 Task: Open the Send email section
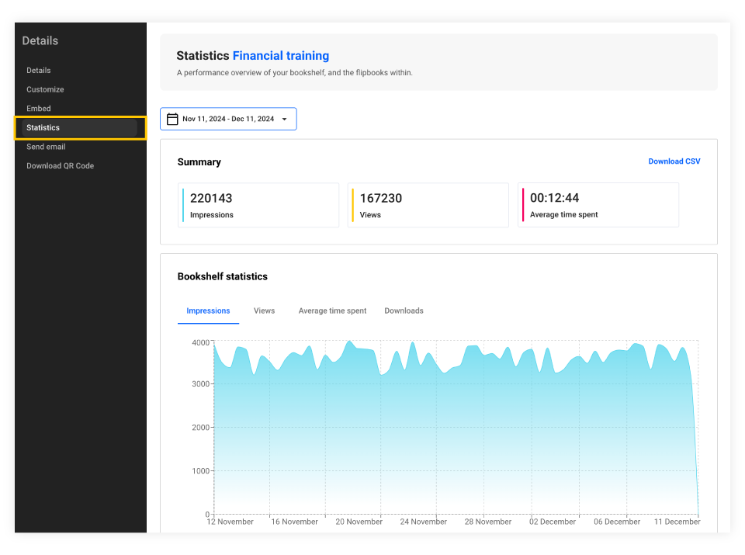point(46,146)
